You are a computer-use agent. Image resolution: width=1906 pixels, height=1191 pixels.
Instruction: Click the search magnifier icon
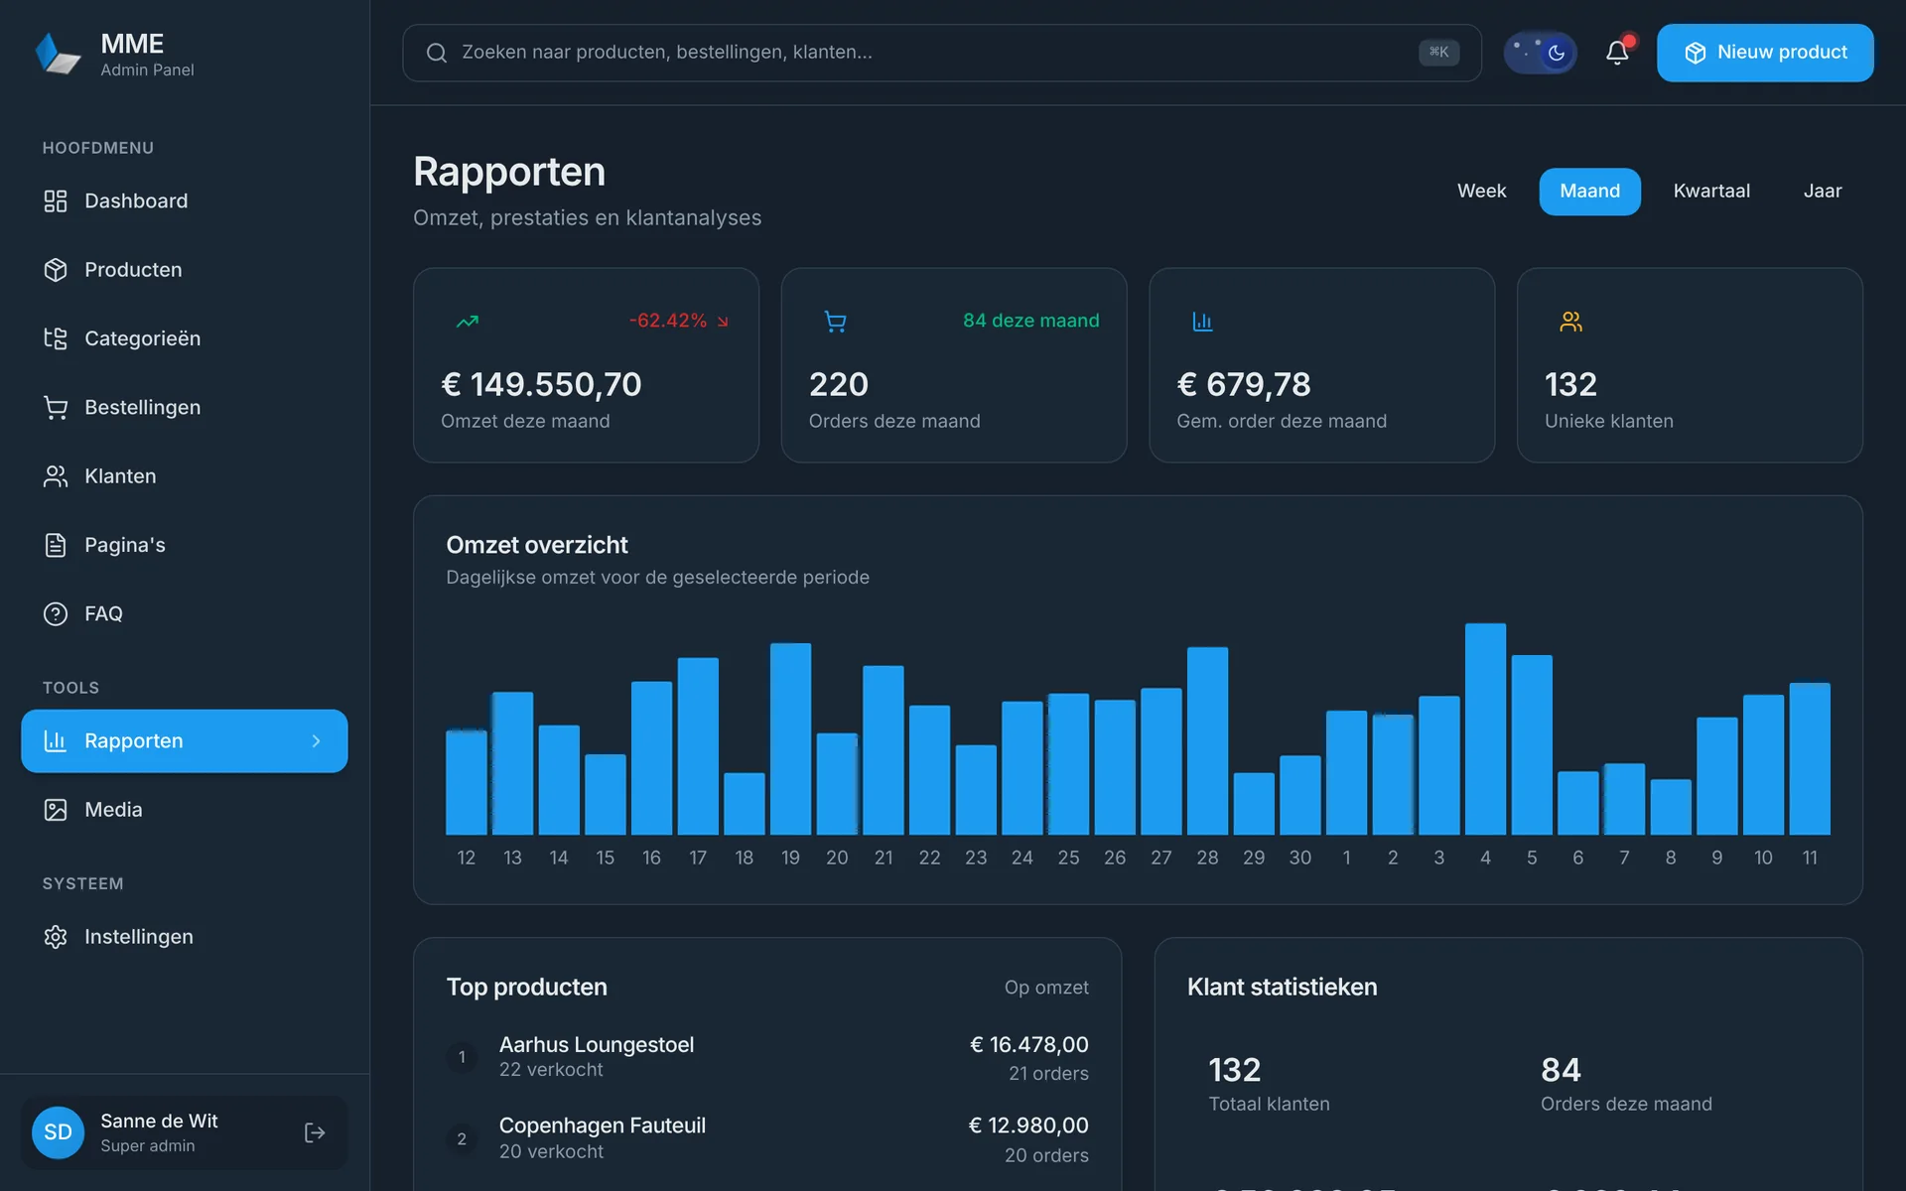coord(437,53)
